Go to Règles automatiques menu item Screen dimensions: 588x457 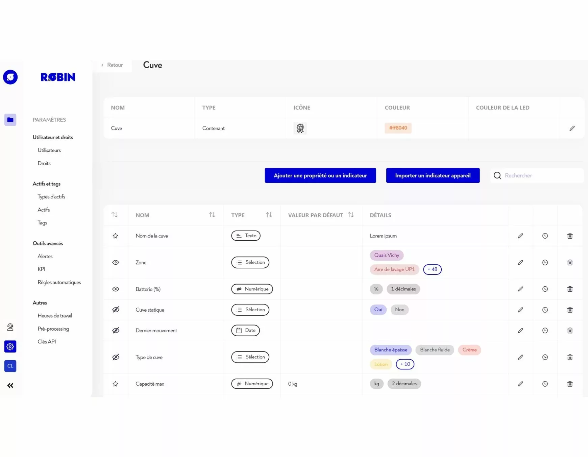pos(59,282)
